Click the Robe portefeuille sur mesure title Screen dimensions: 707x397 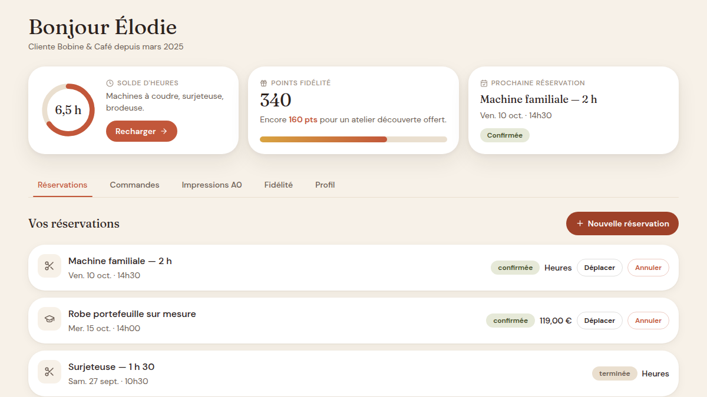coord(132,314)
